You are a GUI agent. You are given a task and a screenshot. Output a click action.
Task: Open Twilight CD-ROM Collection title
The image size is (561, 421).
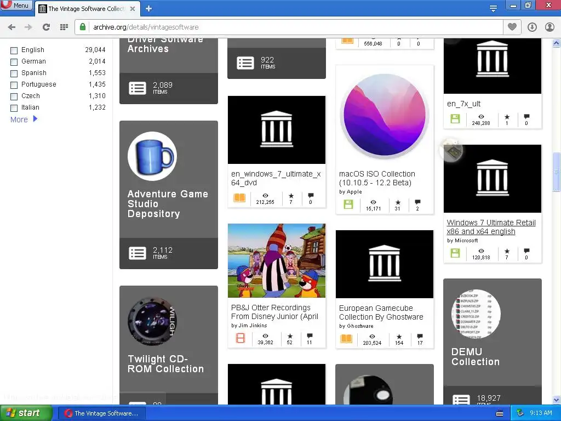click(x=165, y=364)
